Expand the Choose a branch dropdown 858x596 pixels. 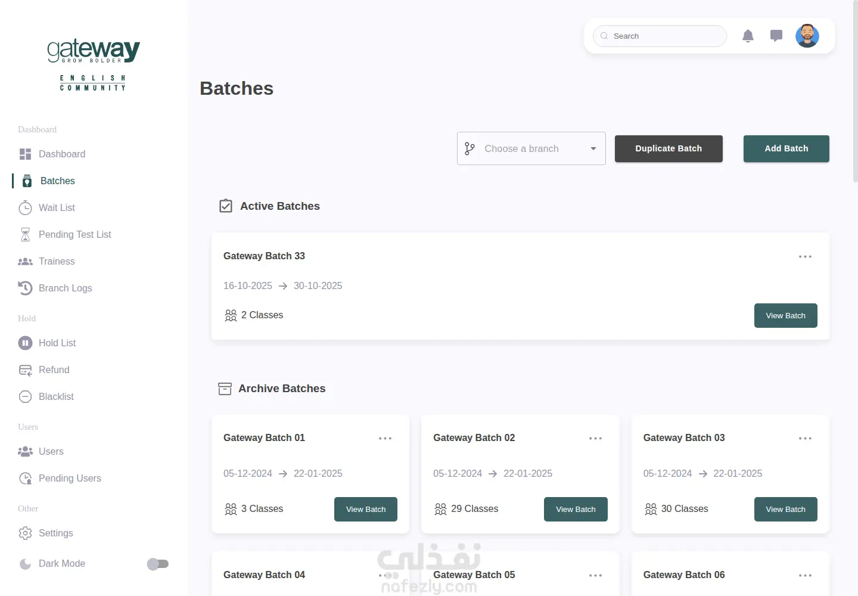click(531, 148)
